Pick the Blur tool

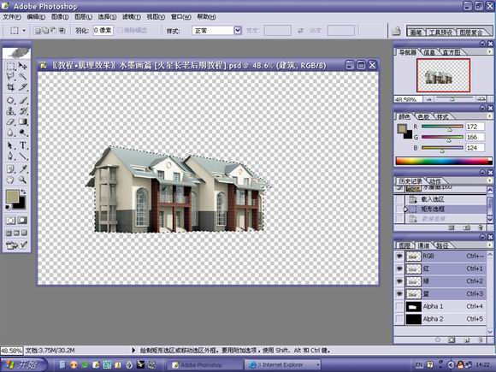(10, 133)
